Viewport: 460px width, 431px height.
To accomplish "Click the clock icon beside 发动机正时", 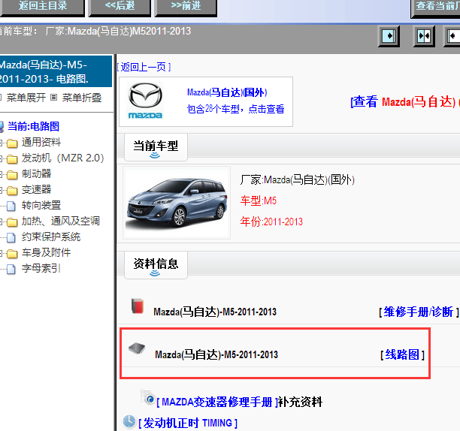I will [x=129, y=422].
